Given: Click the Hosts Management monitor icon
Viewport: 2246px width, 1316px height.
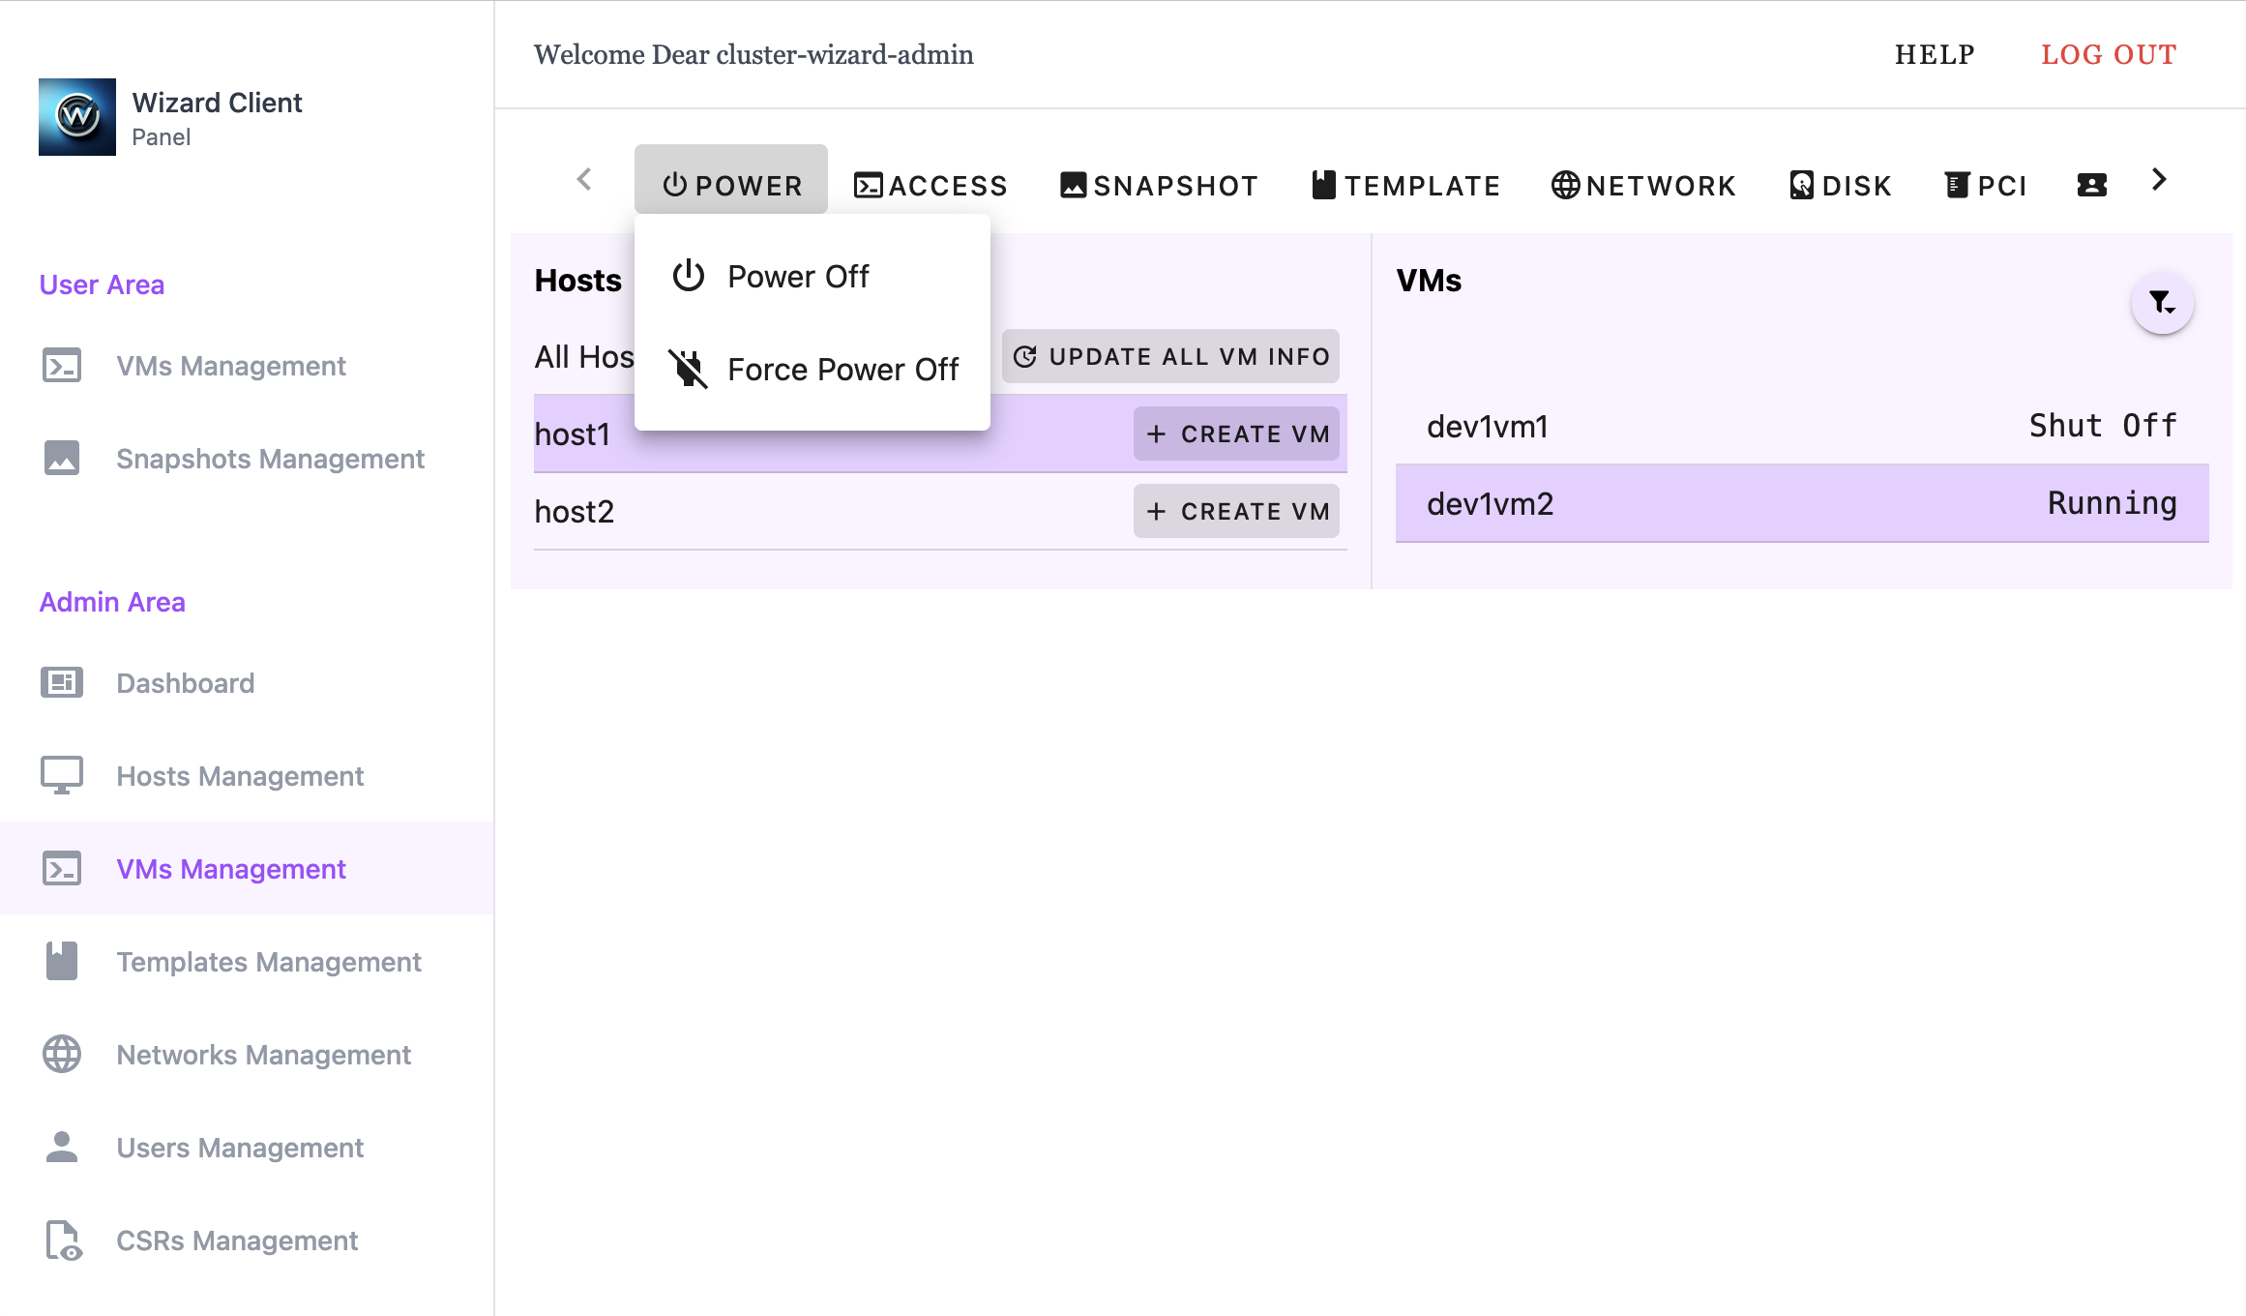Looking at the screenshot, I should 62,776.
